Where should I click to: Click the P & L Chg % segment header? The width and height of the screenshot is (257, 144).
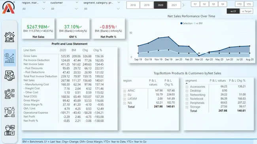pyautogui.click(x=237, y=81)
